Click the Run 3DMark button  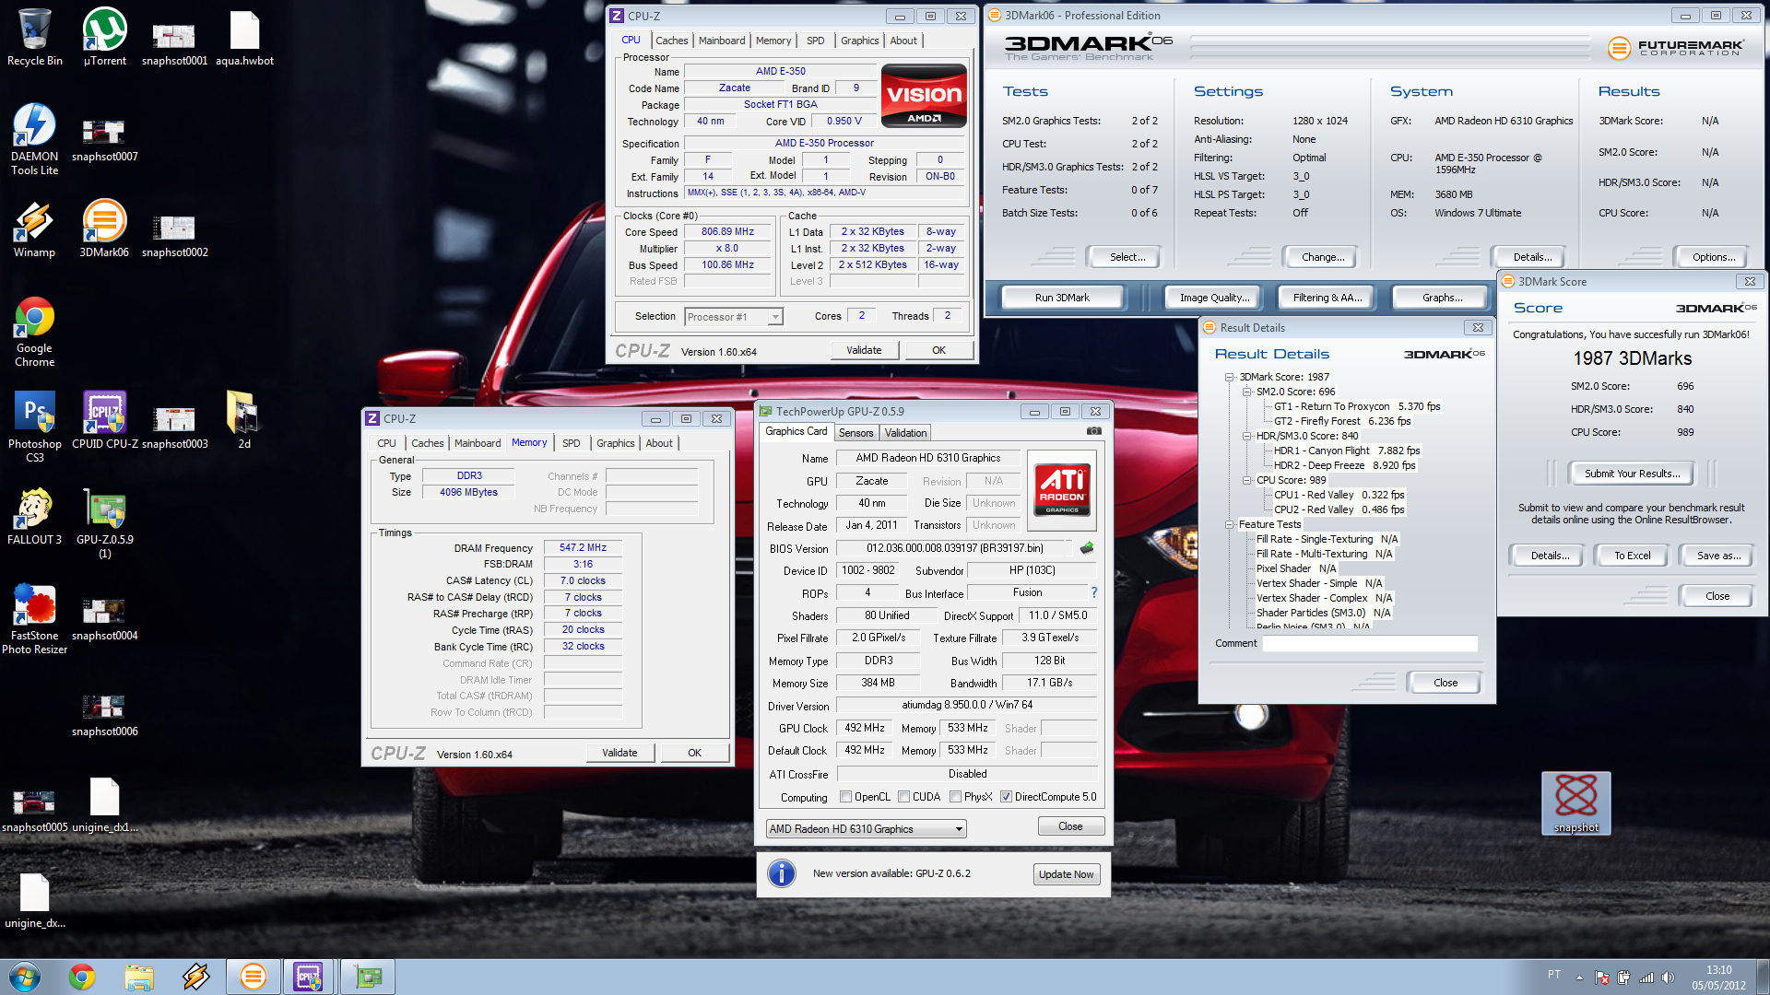pyautogui.click(x=1062, y=298)
